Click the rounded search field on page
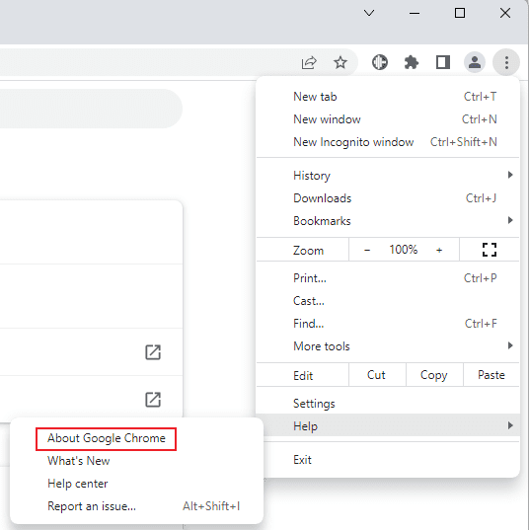This screenshot has width=529, height=530. point(91,109)
